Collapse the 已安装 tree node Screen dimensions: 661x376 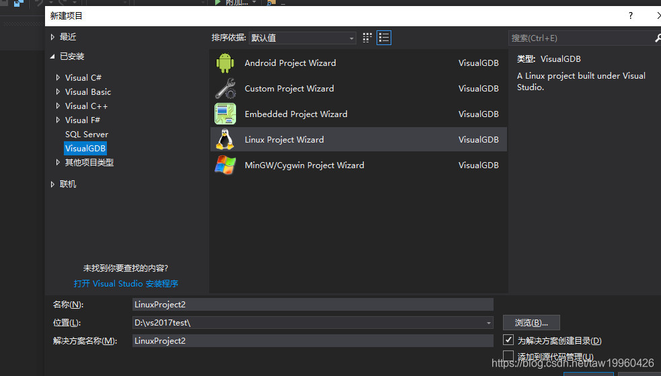pyautogui.click(x=52, y=57)
